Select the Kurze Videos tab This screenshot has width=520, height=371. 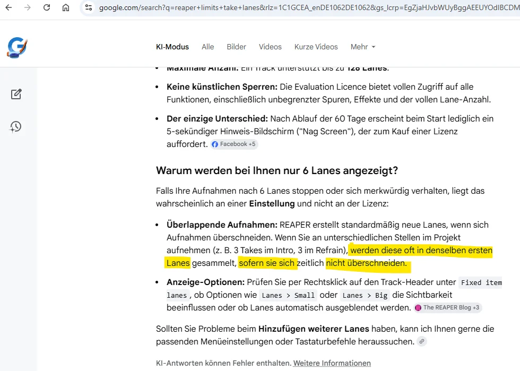[316, 47]
